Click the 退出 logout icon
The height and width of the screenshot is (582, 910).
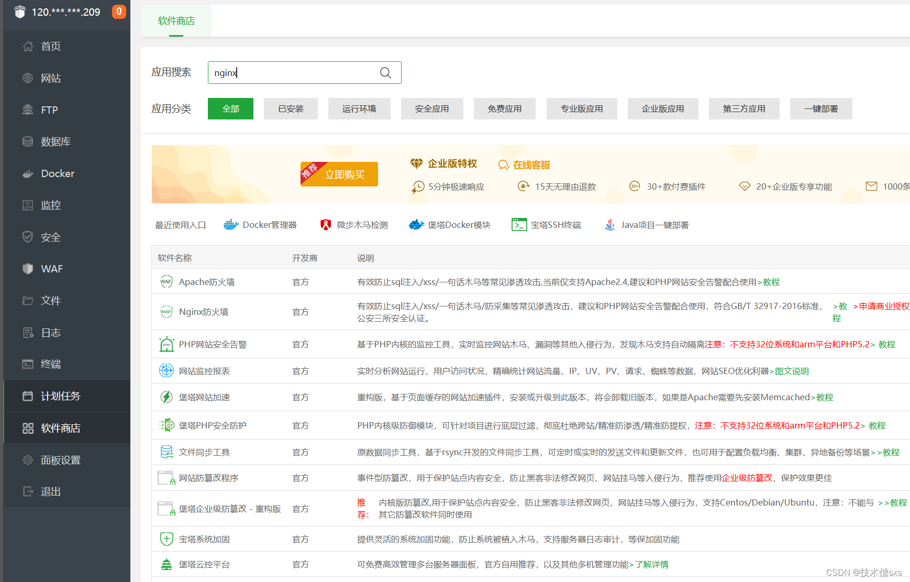point(28,491)
